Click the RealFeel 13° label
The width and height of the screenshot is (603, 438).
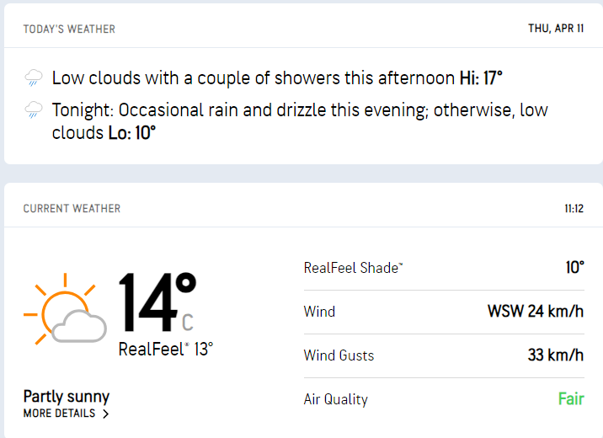coord(166,349)
